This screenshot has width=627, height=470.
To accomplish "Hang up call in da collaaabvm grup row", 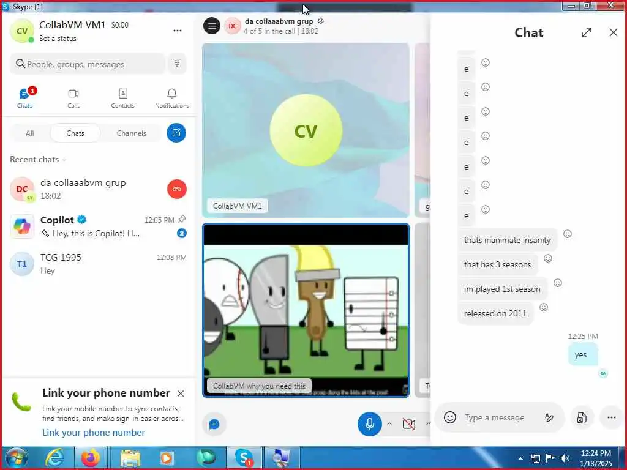I will pyautogui.click(x=177, y=189).
